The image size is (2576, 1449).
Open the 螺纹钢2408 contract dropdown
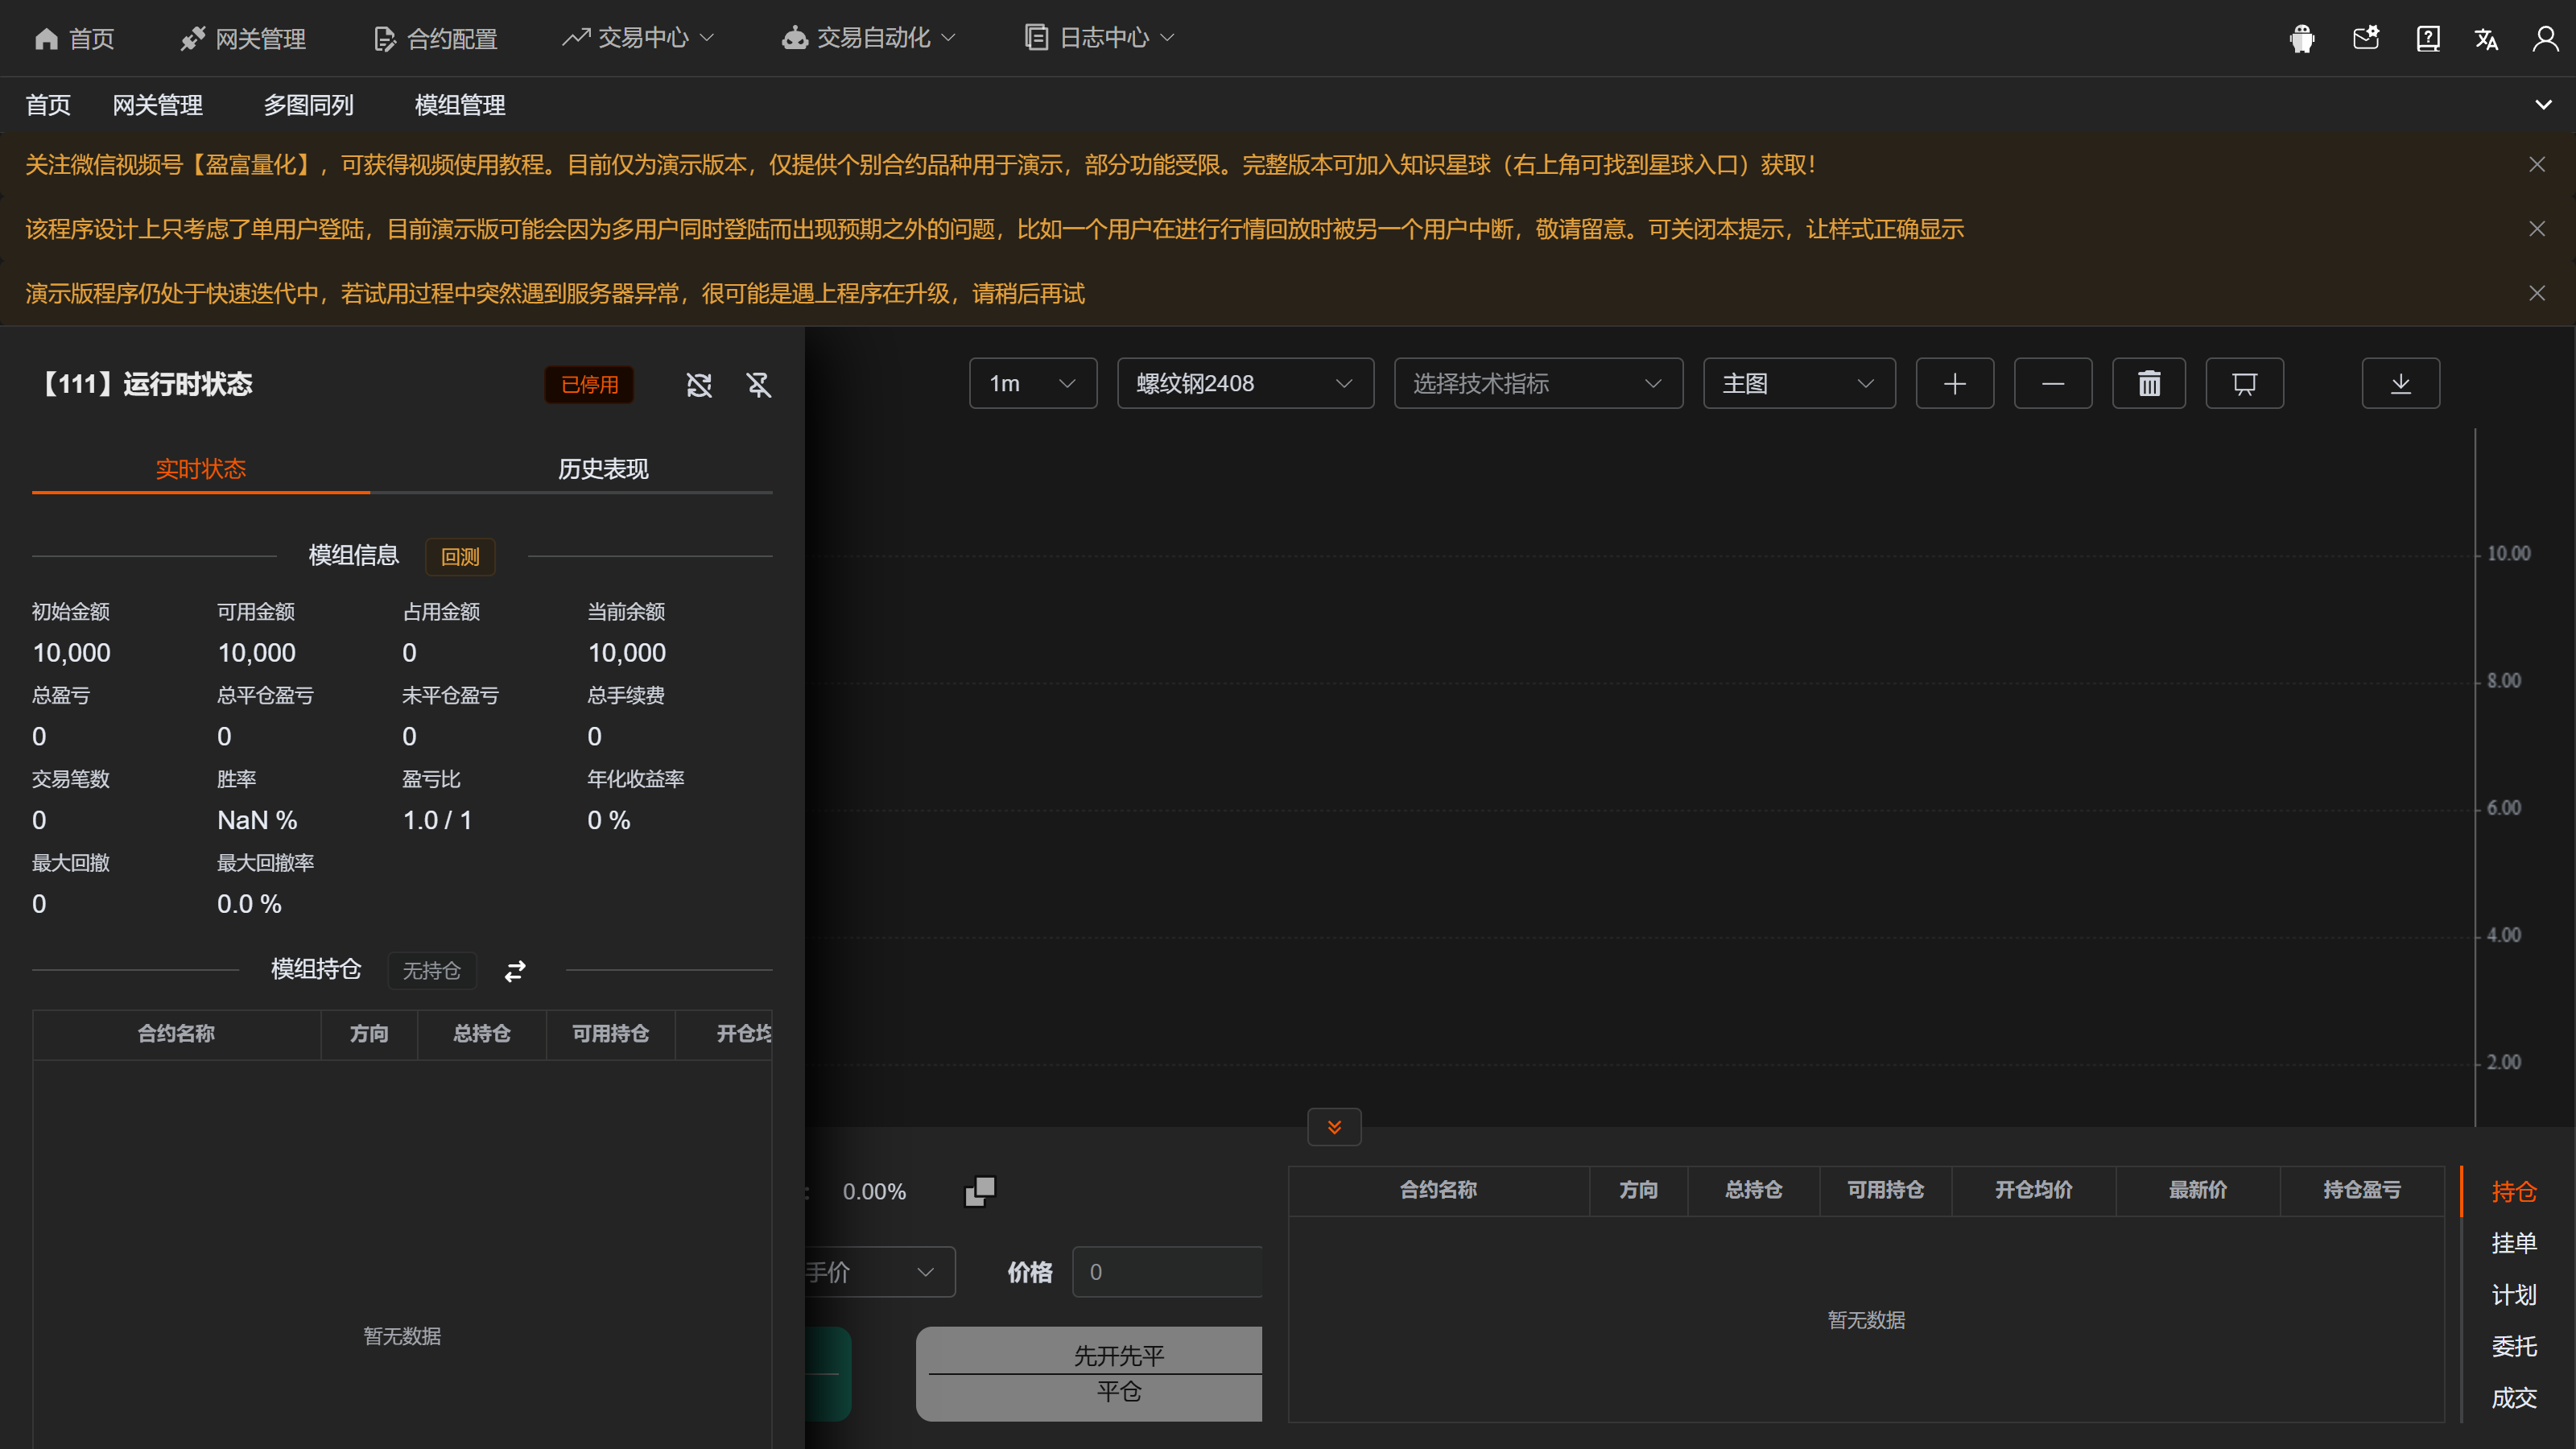tap(1245, 383)
